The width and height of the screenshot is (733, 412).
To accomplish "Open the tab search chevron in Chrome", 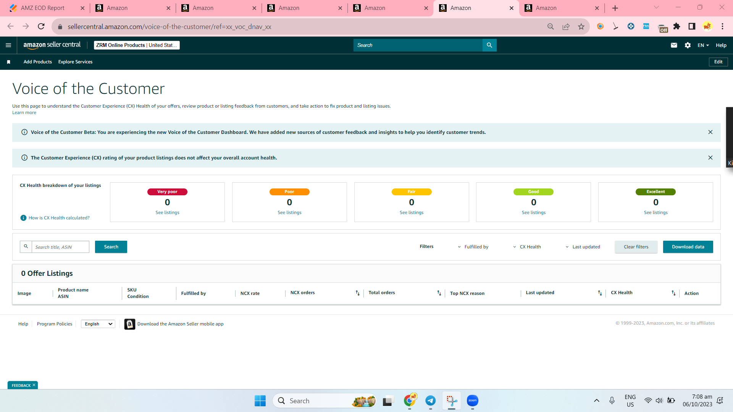I will 656,7.
